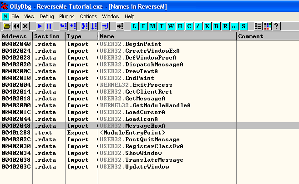Click the Go to address icon

coord(120,26)
